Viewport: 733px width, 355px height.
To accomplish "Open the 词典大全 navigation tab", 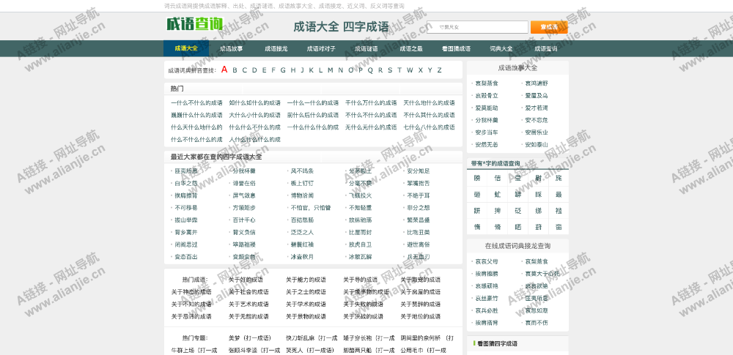I will [x=501, y=48].
